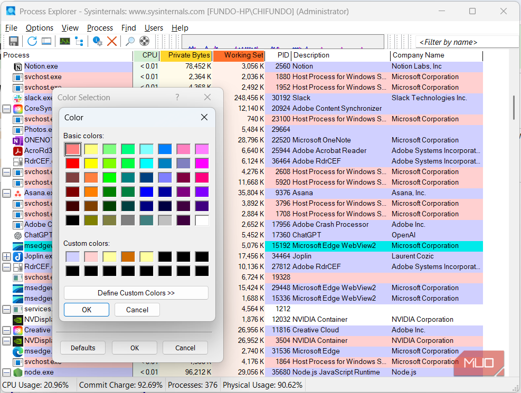Click the Defaults button
521x393 pixels.
83,348
